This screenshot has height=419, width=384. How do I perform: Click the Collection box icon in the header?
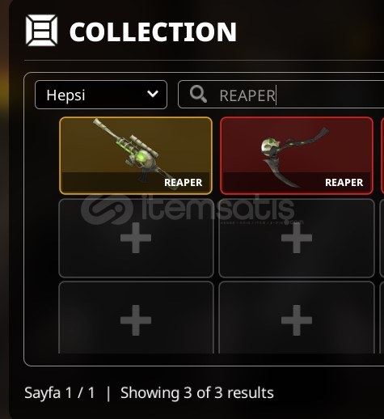pos(41,31)
